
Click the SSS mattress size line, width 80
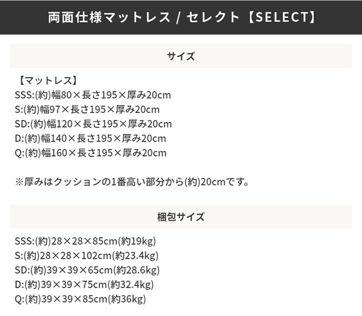tap(93, 95)
